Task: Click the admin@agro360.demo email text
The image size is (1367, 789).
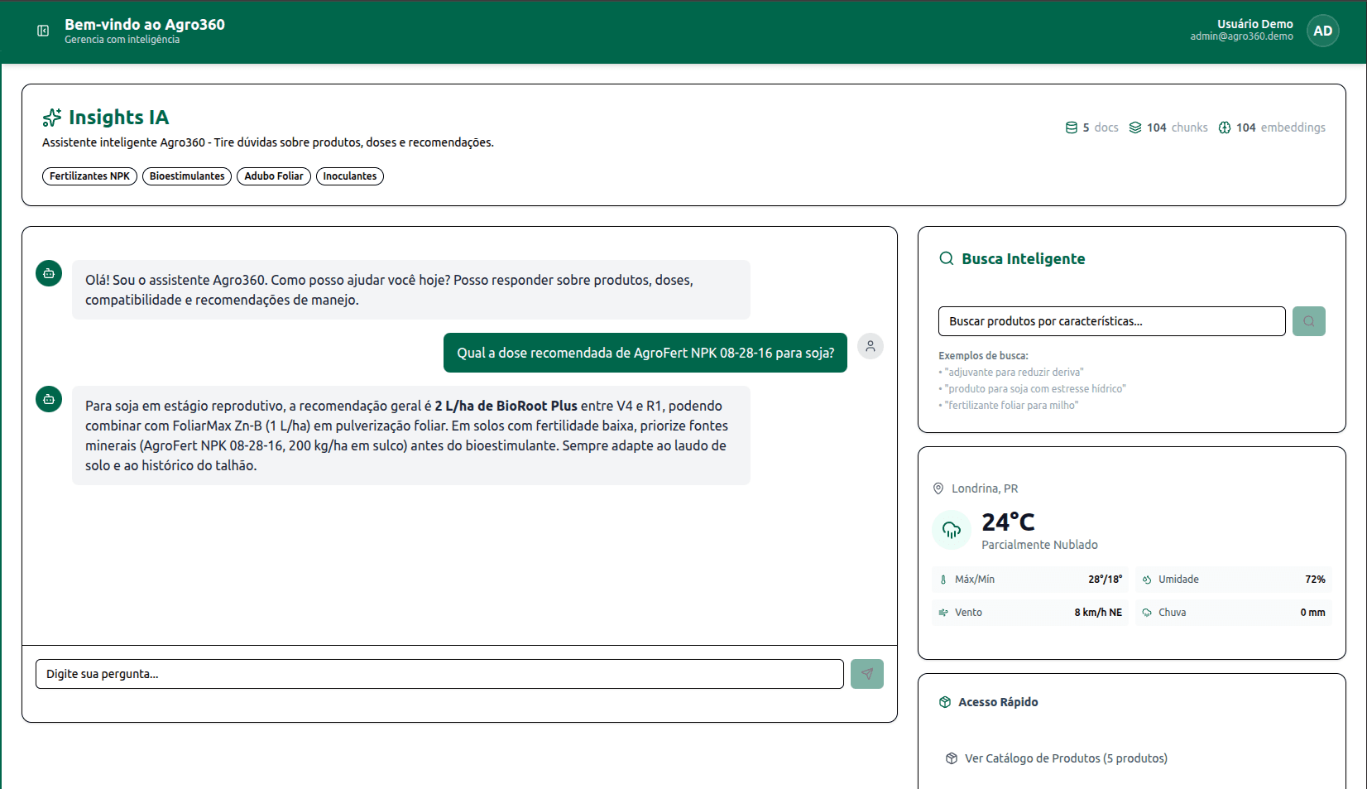Action: (x=1241, y=36)
